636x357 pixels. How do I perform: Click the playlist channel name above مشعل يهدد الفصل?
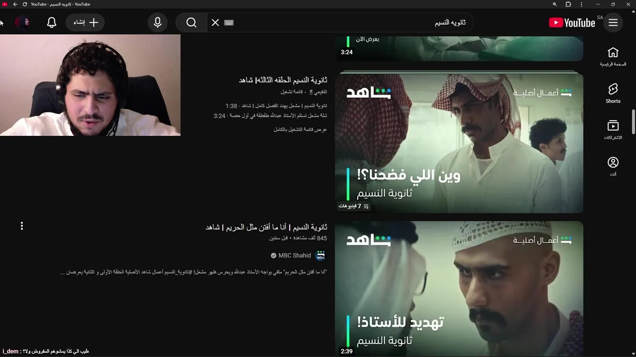(318, 92)
